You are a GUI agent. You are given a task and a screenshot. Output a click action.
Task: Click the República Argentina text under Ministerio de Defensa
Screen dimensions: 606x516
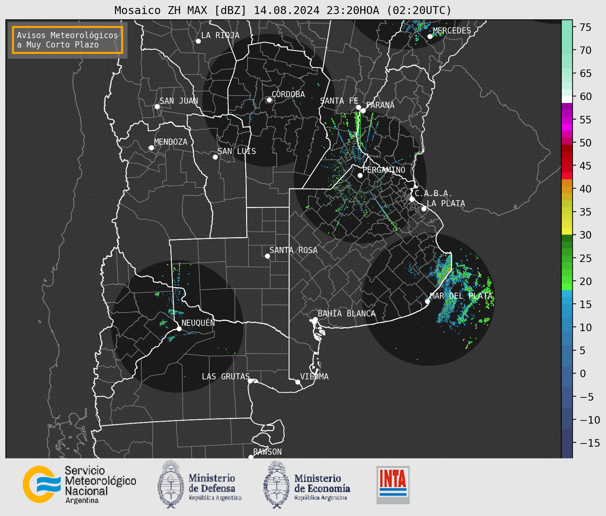click(x=215, y=498)
